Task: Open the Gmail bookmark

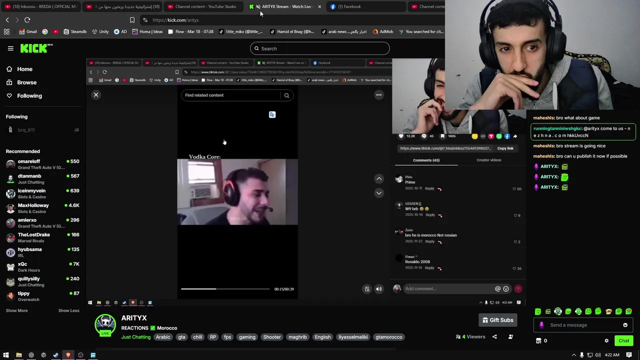Action: (x=28, y=31)
